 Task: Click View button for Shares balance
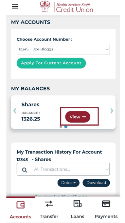78,117
